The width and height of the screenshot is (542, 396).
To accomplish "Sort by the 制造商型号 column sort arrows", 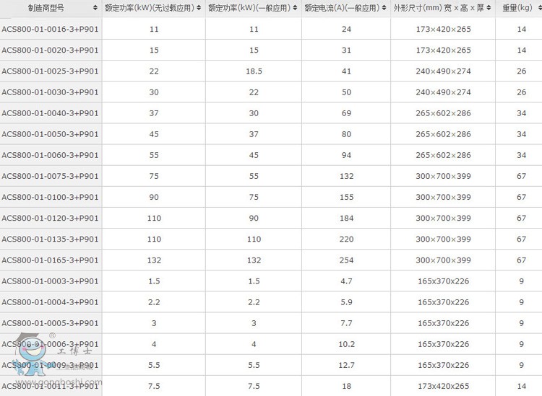I will click(x=95, y=8).
